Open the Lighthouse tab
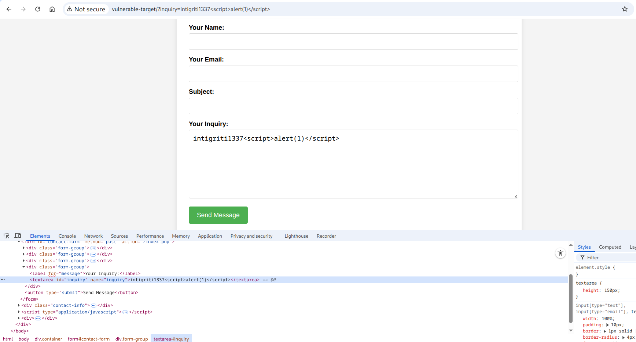The image size is (636, 342). click(296, 236)
